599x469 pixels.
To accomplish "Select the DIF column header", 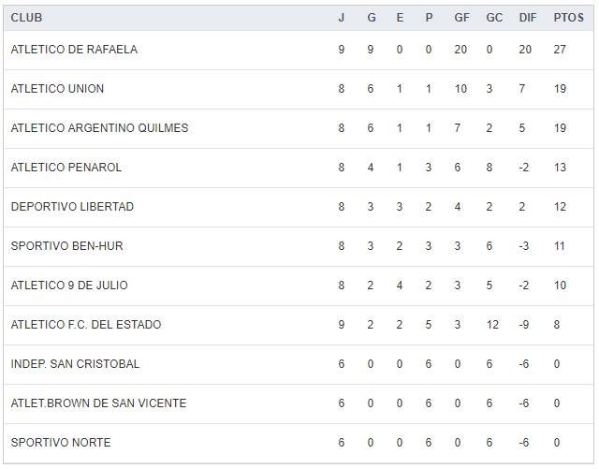I will click(x=527, y=18).
